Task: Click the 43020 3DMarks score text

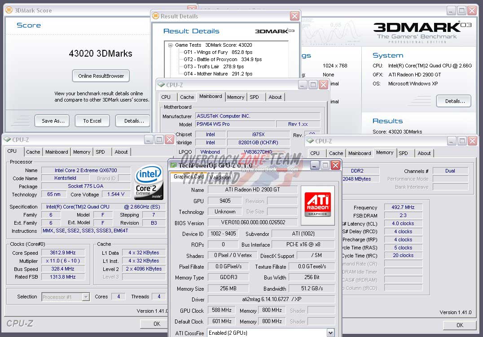Action: tap(101, 53)
